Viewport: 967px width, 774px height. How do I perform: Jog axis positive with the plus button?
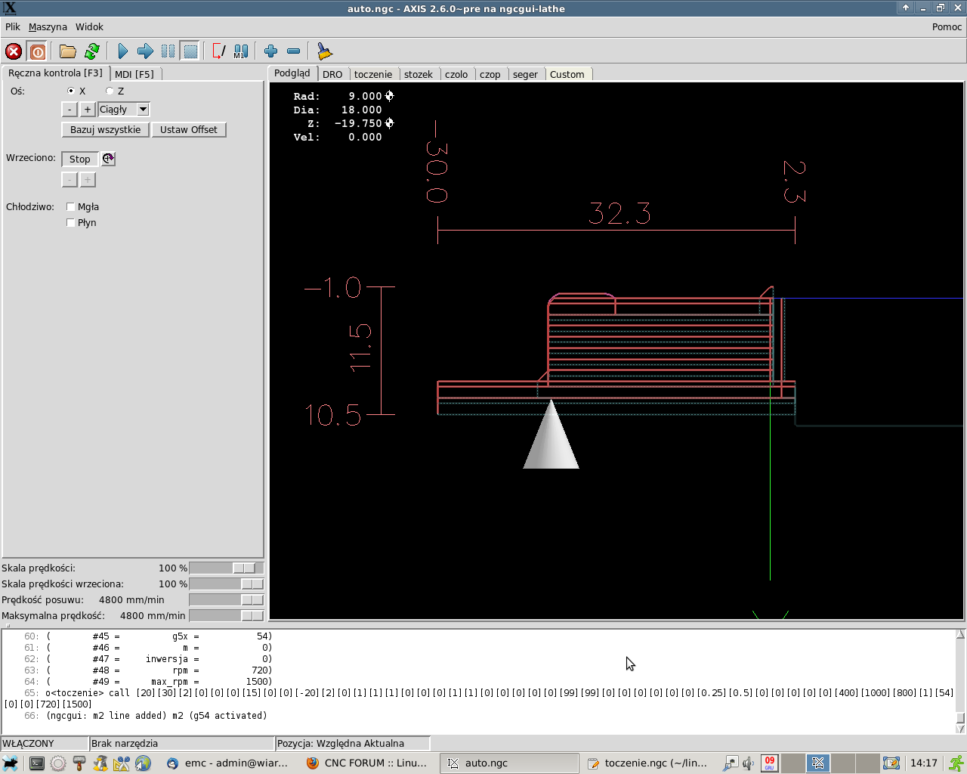[x=88, y=110]
